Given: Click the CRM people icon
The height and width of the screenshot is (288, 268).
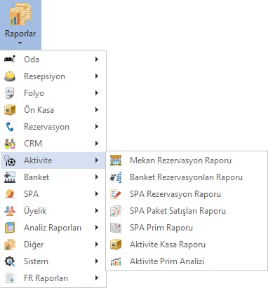Looking at the screenshot, I should (x=10, y=144).
